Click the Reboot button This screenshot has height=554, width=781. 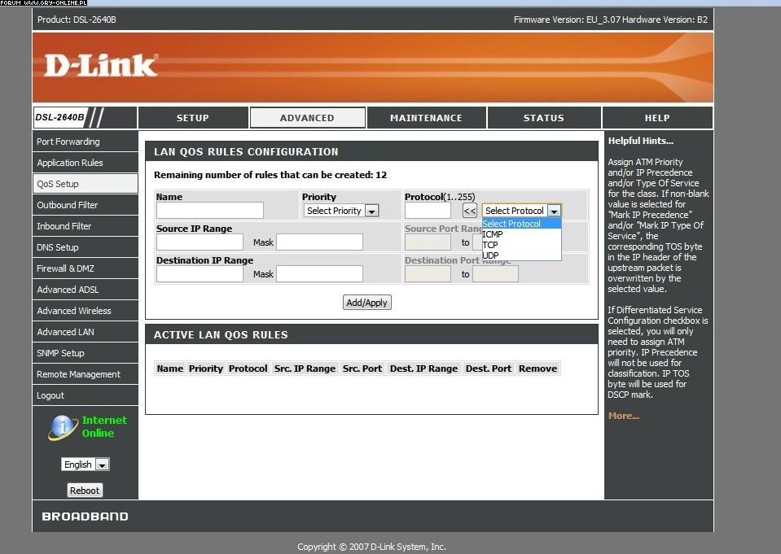coord(85,491)
